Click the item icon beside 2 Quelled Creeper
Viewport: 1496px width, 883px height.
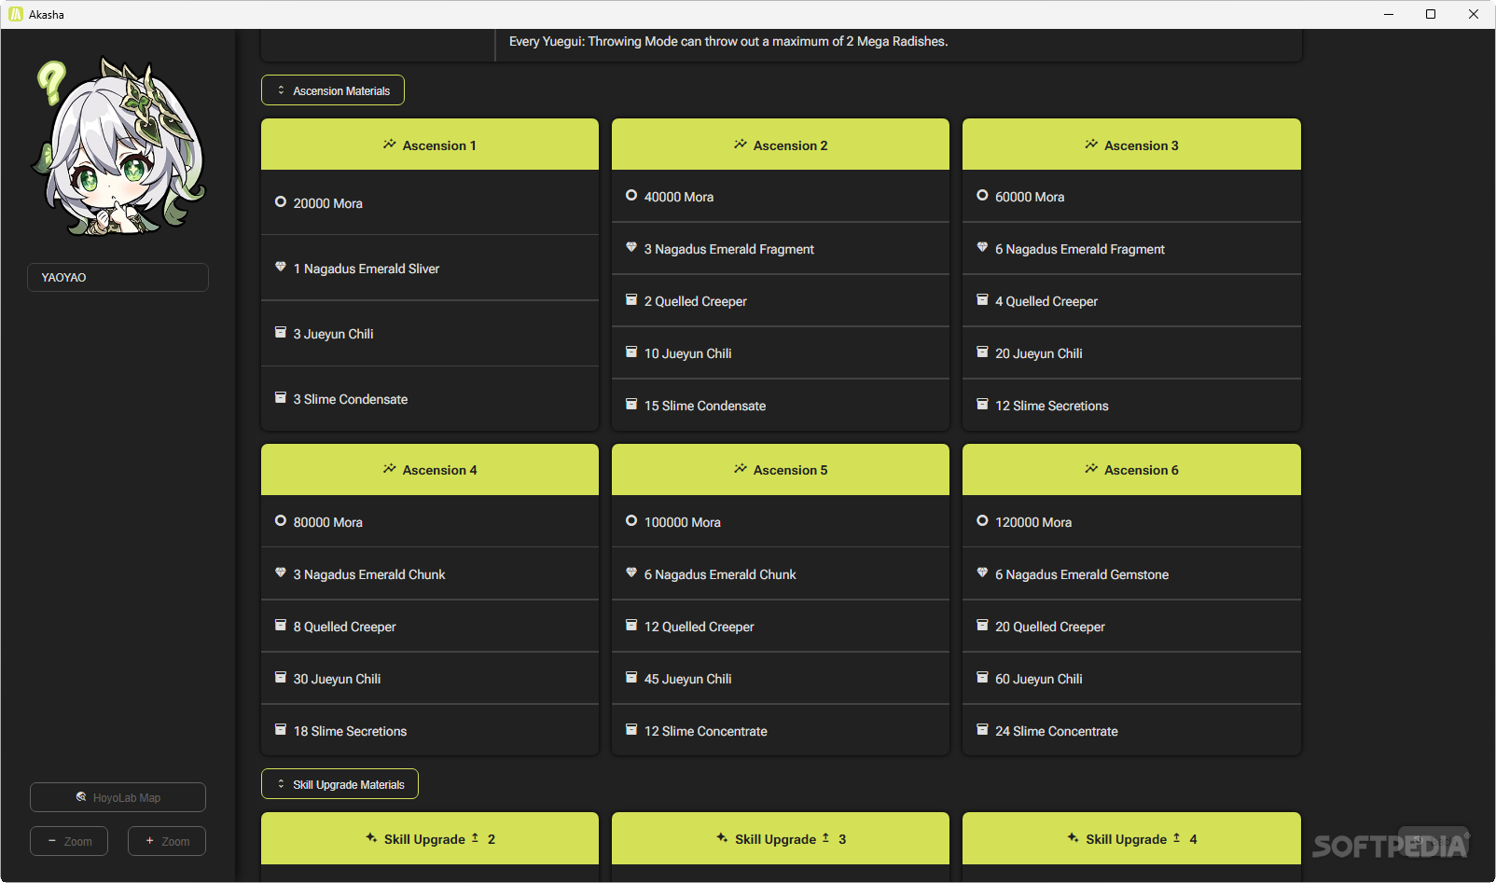tap(631, 299)
